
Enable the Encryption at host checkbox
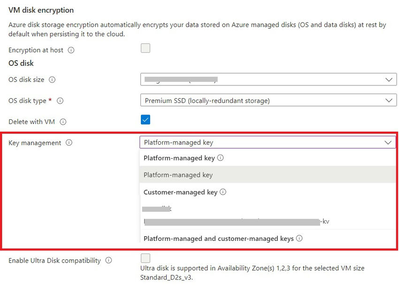click(145, 48)
